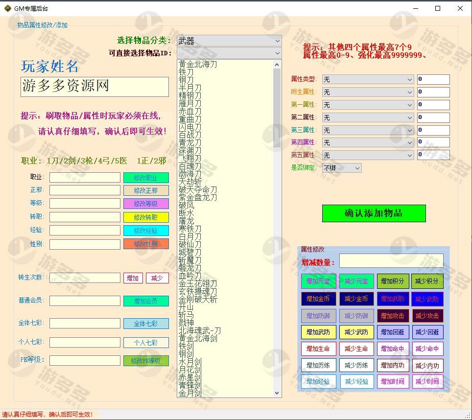This screenshot has width=472, height=420.
Task: Click the 增加金币 button
Action: 318,299
